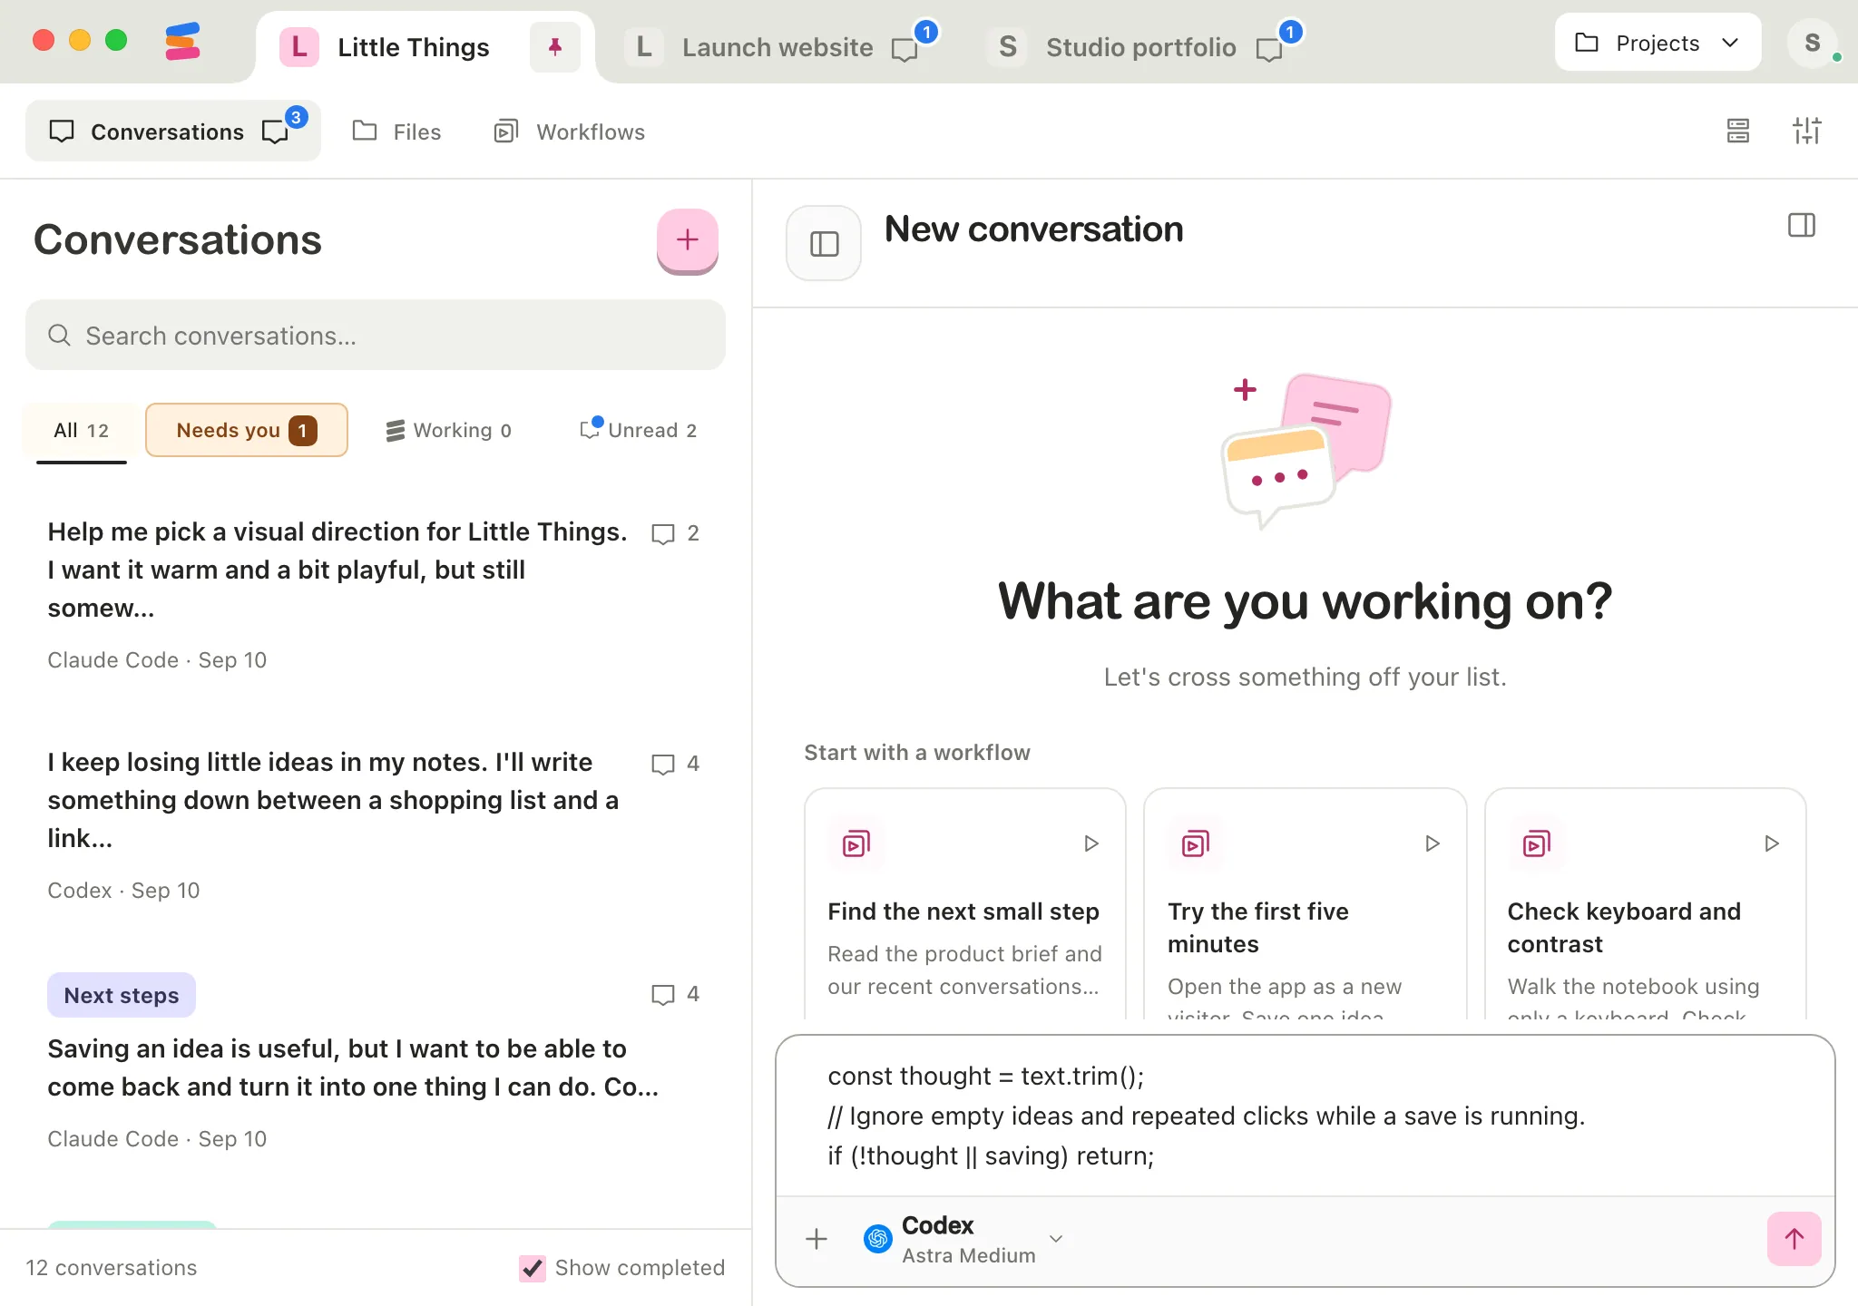Select the Conversations tab
The width and height of the screenshot is (1858, 1306).
coord(172,132)
